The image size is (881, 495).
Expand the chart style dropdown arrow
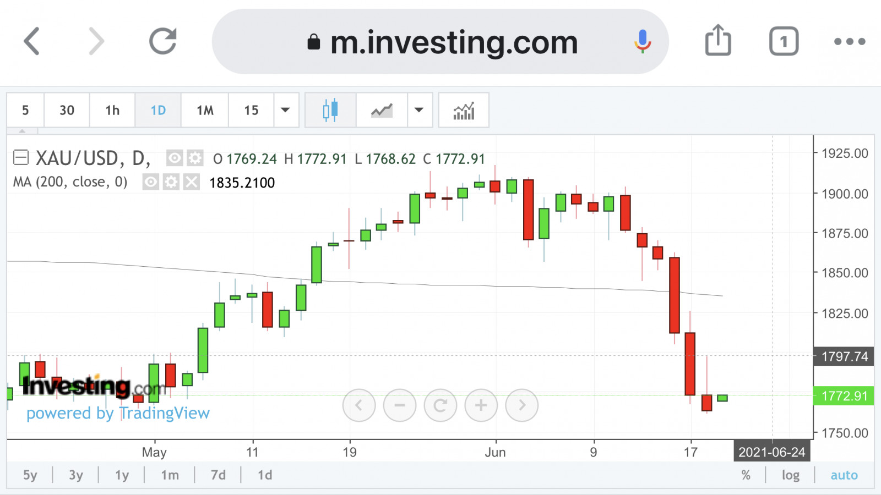[419, 111]
